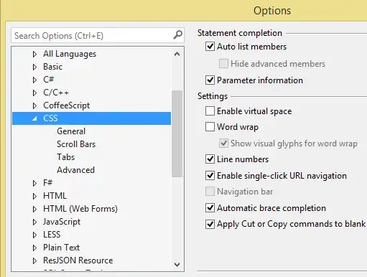Expand the Plain Text node
Image resolution: width=367 pixels, height=277 pixels.
(x=34, y=248)
